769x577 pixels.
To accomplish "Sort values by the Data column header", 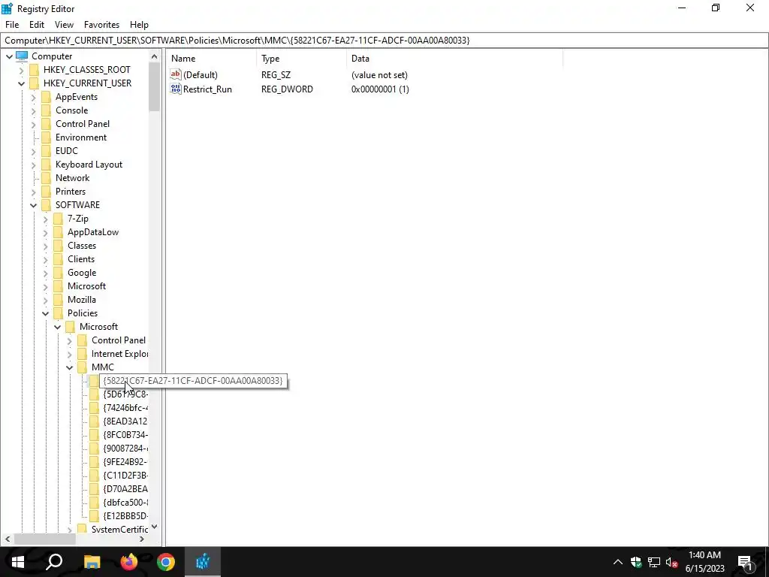I will (454, 59).
